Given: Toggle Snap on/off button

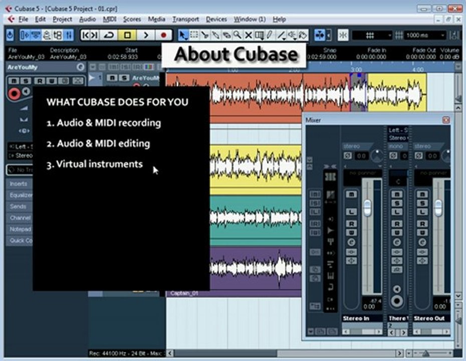Looking at the screenshot, I should pyautogui.click(x=343, y=36).
